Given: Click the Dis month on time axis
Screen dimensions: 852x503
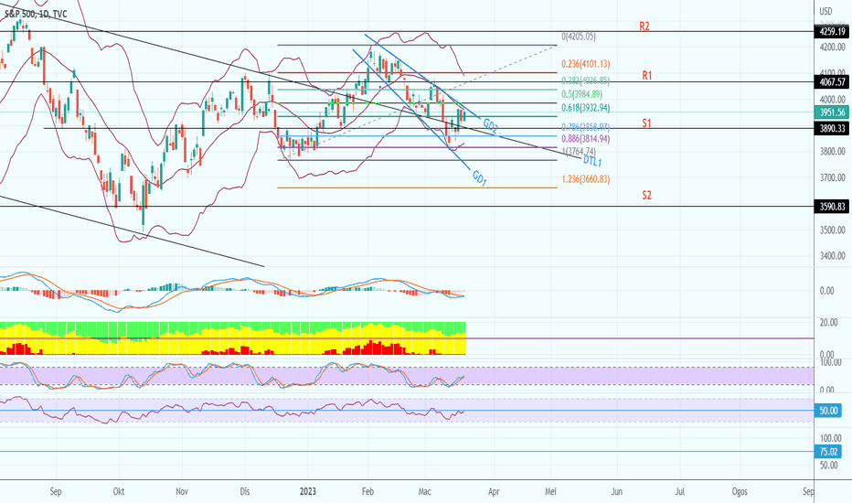Looking at the screenshot, I should (245, 492).
